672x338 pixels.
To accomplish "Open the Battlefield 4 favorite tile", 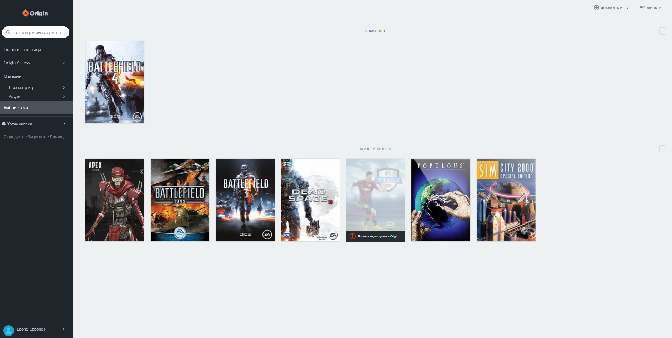I will pos(115,82).
